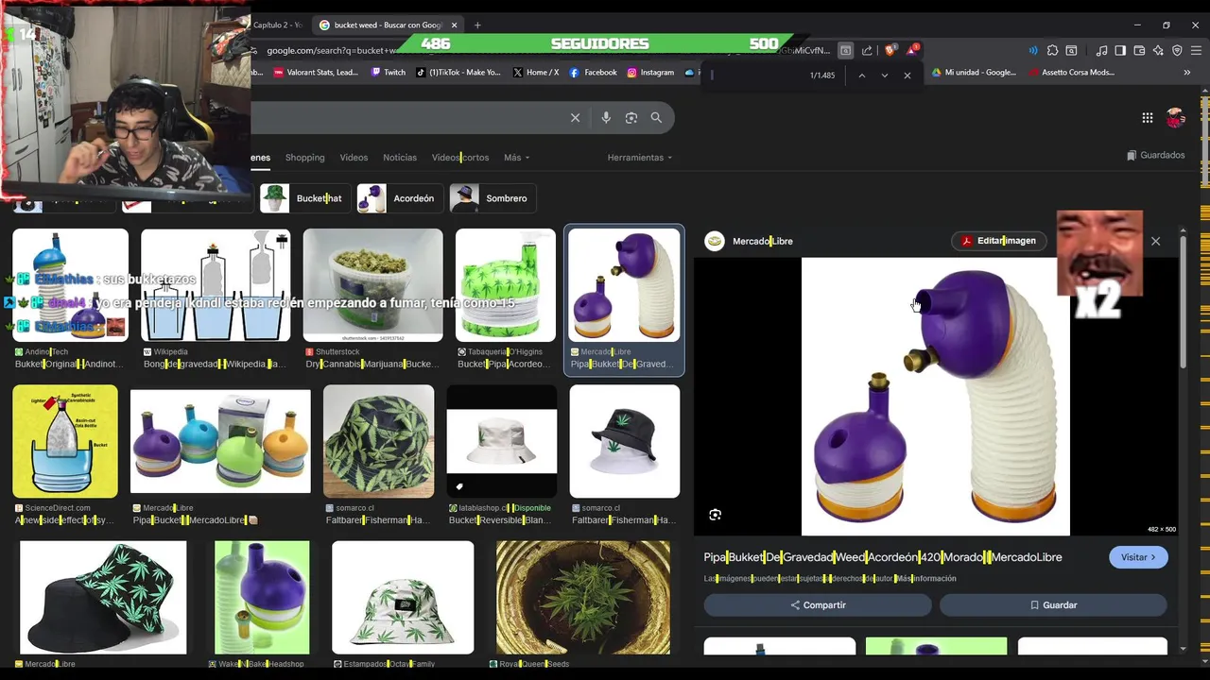Search inside image with lens icon on preview
This screenshot has width=1210, height=680.
coord(715,515)
